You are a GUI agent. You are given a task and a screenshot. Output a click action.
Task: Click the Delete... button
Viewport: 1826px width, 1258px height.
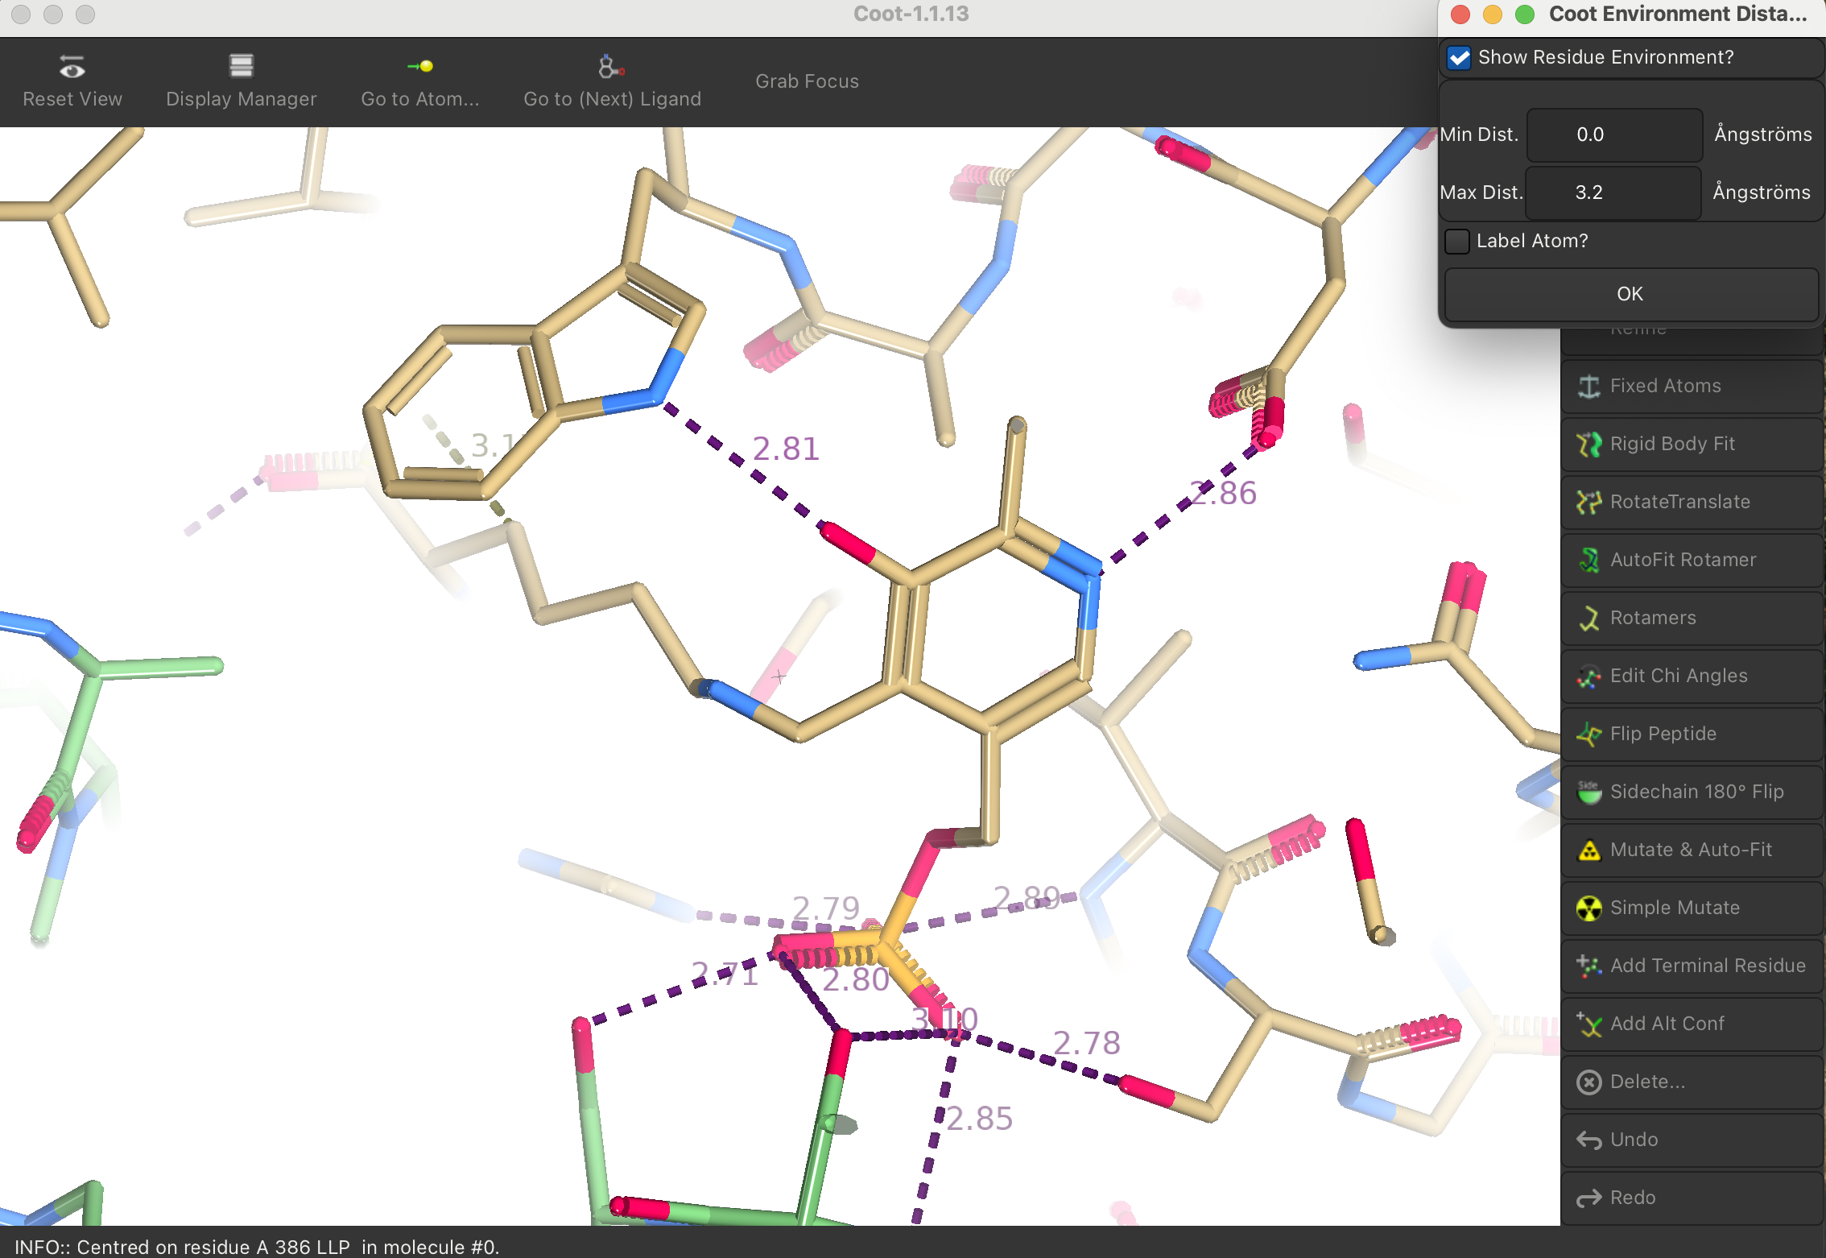[x=1646, y=1082]
